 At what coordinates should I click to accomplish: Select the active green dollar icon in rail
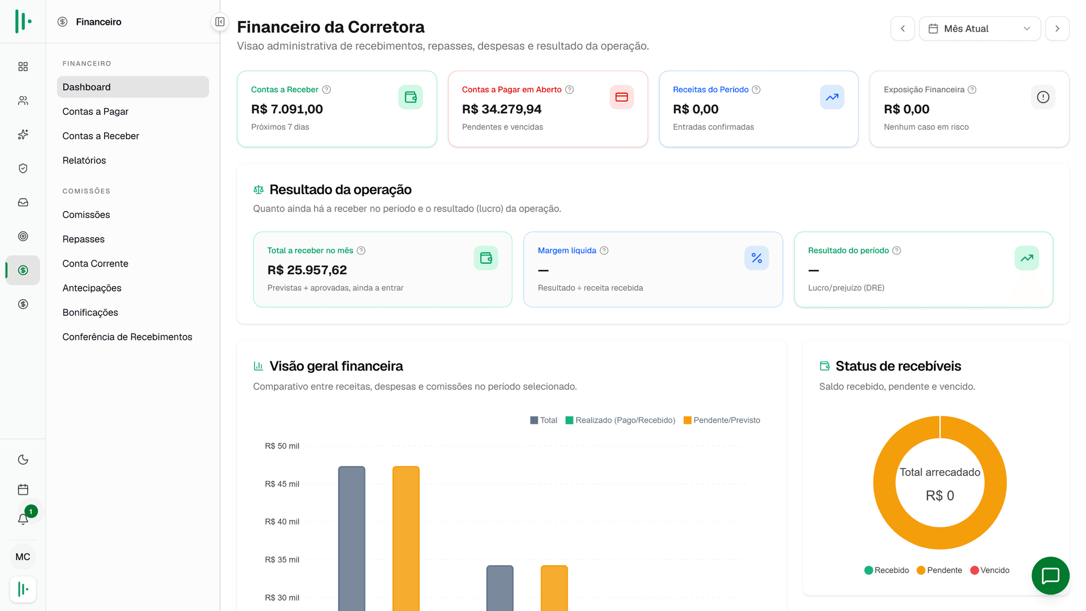[x=23, y=270]
